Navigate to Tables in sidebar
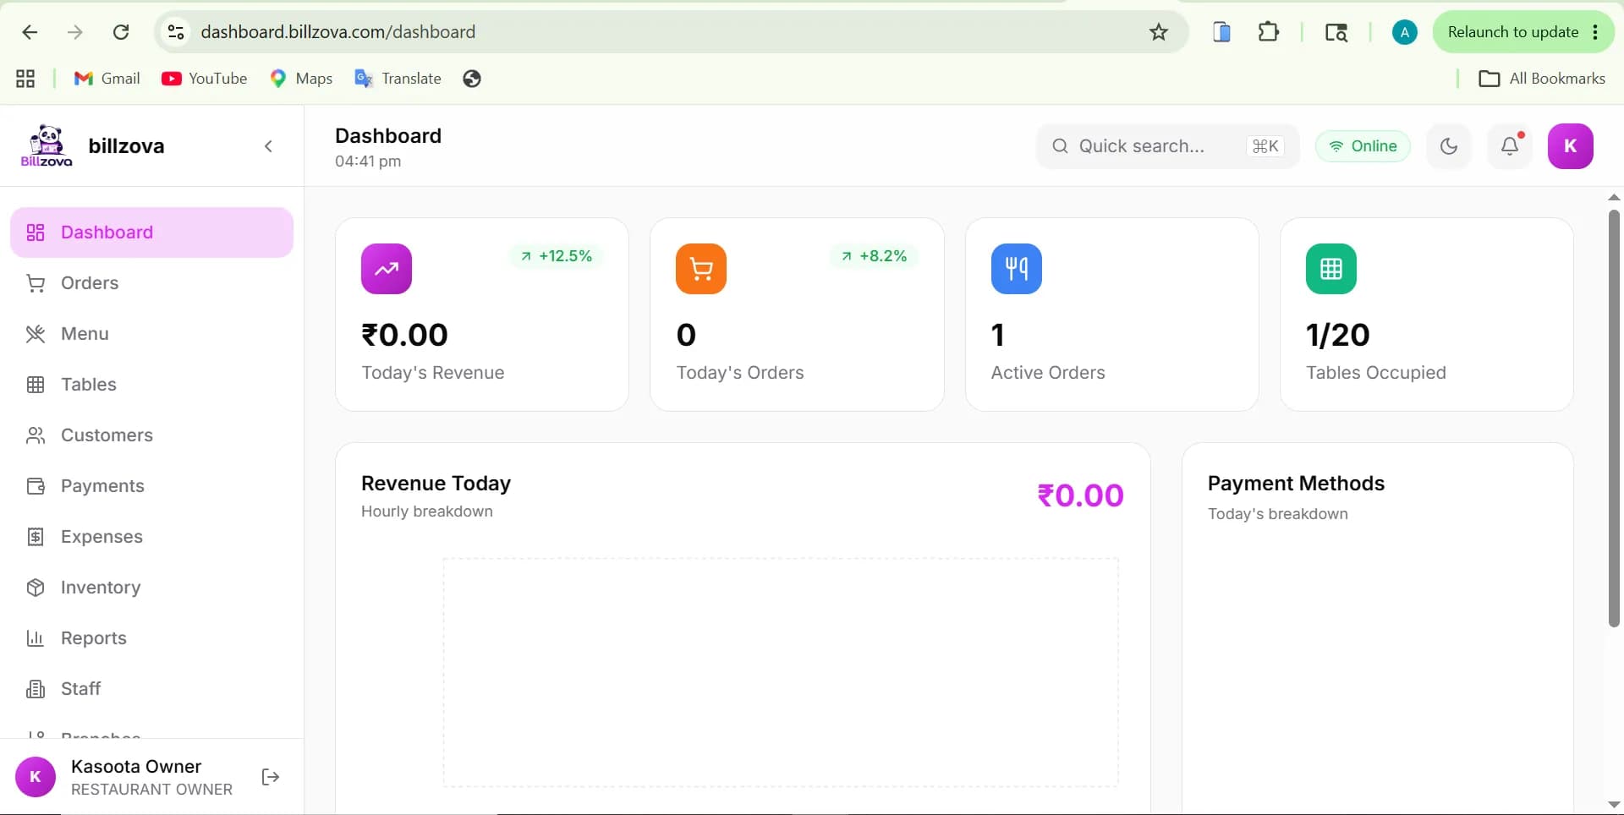Viewport: 1624px width, 815px height. pyautogui.click(x=151, y=385)
